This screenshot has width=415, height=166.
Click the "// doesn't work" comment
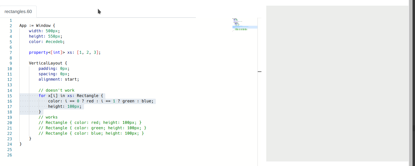point(56,90)
